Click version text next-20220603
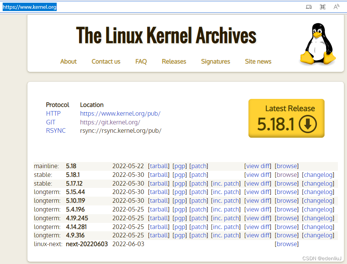 (x=87, y=244)
